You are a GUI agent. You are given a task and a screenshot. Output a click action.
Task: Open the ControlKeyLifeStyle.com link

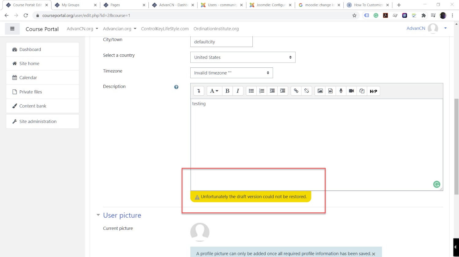tap(165, 29)
